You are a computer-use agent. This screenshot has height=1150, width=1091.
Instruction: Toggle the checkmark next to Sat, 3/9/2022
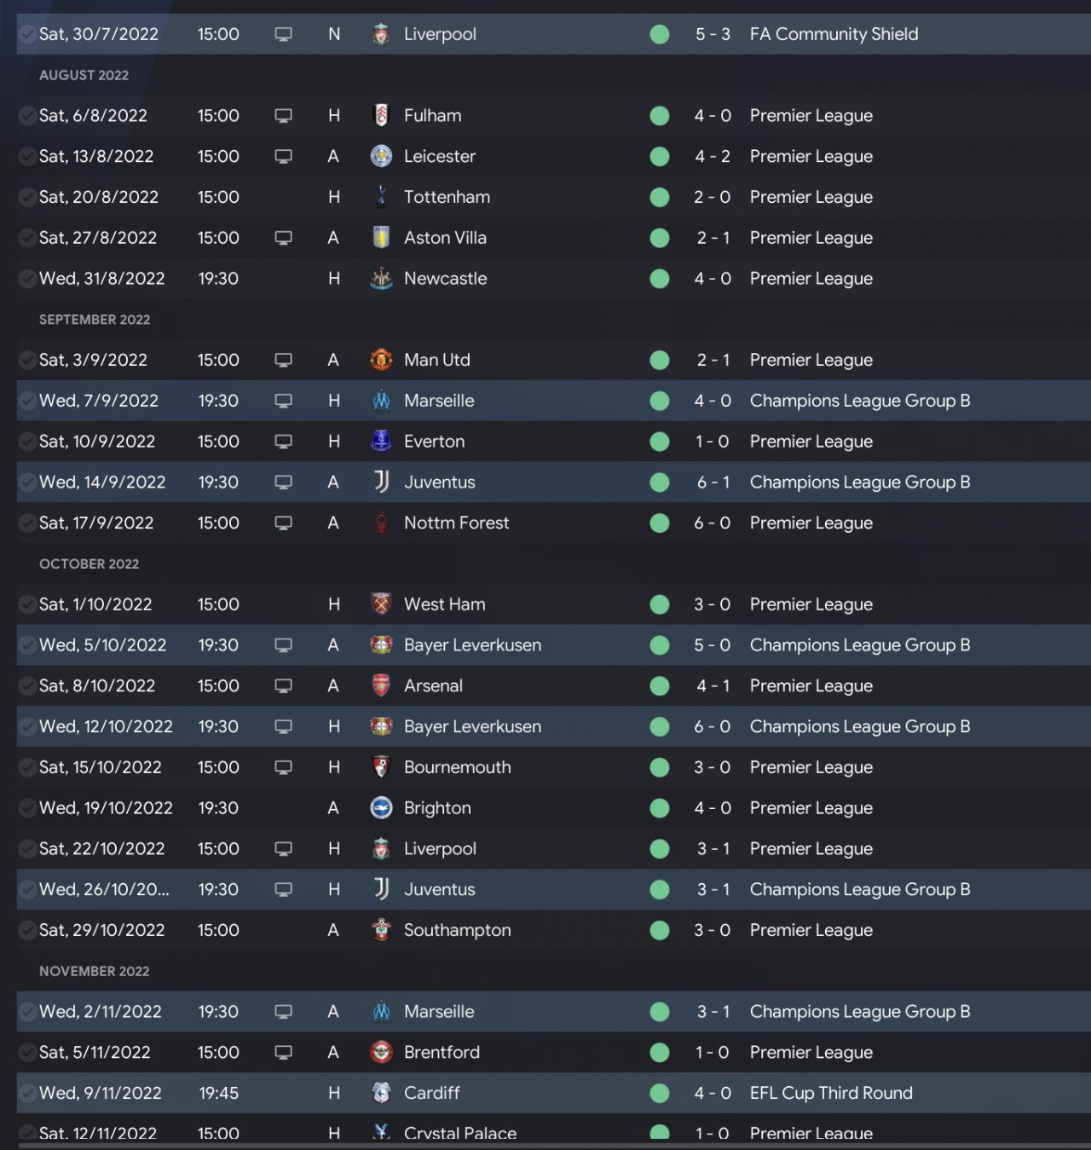(x=27, y=361)
